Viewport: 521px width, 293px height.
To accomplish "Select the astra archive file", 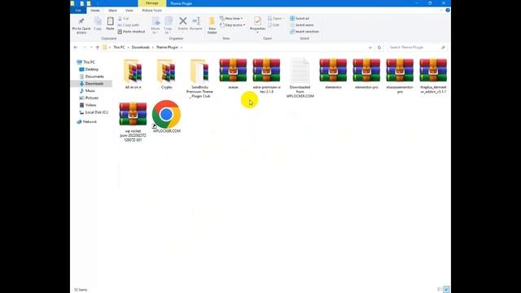I will [233, 74].
